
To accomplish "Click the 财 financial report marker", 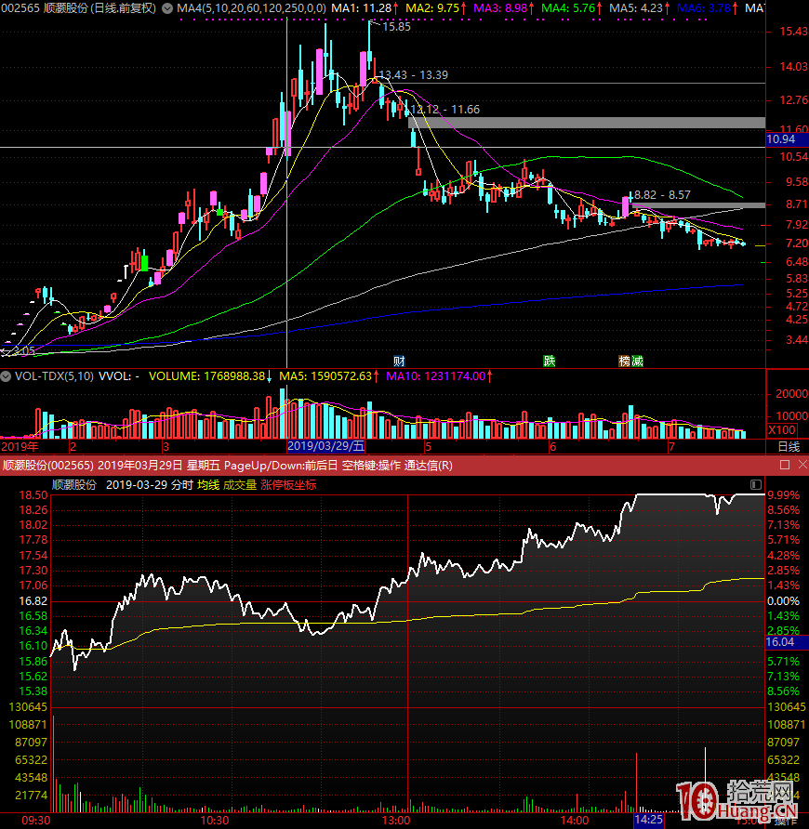I will point(400,362).
